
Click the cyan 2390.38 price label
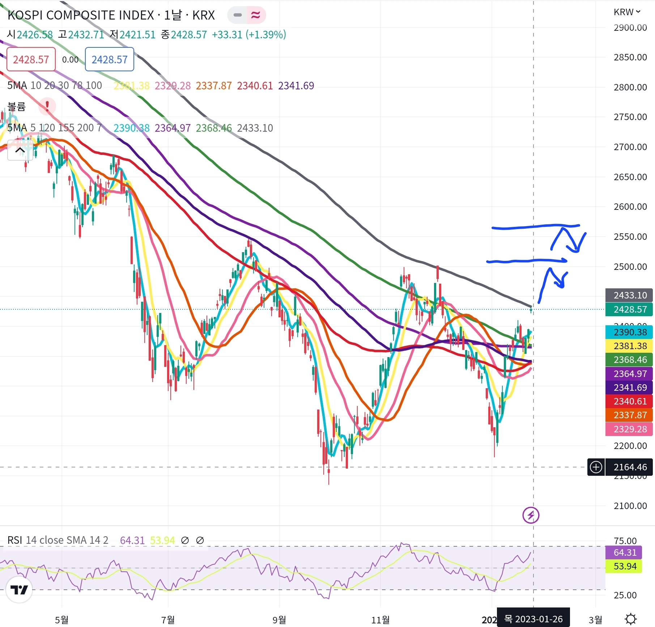[x=629, y=332]
